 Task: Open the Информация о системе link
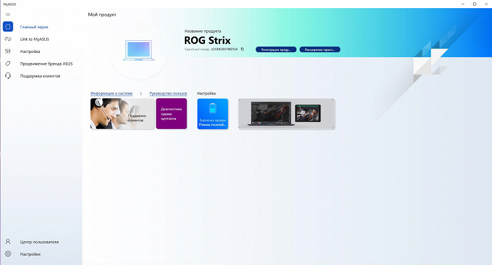pyautogui.click(x=112, y=93)
